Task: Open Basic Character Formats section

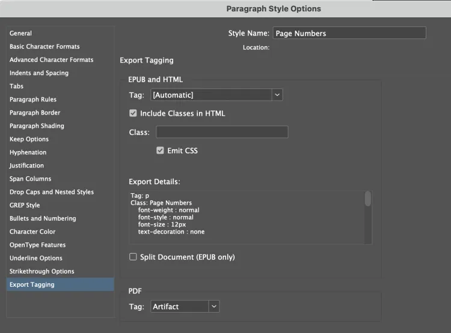Action: coord(44,47)
